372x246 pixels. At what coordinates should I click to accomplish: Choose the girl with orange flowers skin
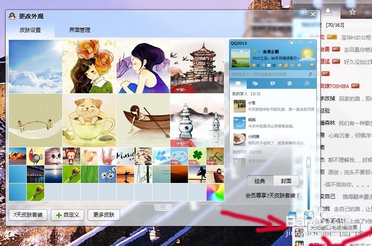(x=89, y=67)
